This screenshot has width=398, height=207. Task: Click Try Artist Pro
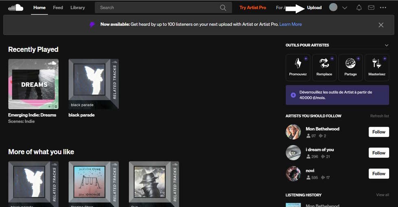coord(253,8)
